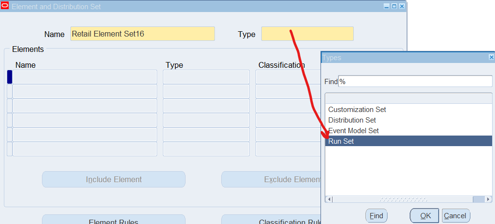Minimize the Element and Distribution Set window

[387, 6]
